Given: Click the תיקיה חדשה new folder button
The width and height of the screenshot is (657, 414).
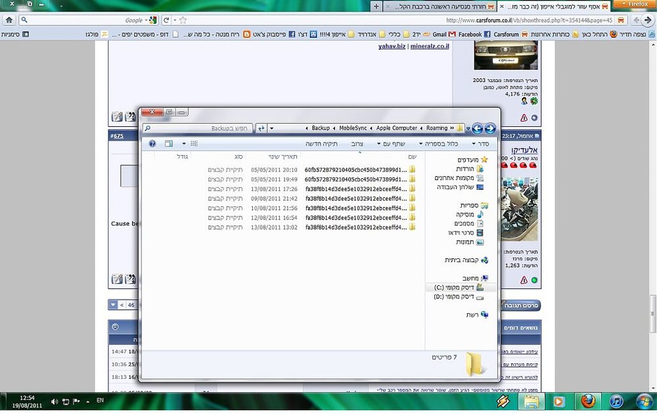Looking at the screenshot, I should [321, 144].
